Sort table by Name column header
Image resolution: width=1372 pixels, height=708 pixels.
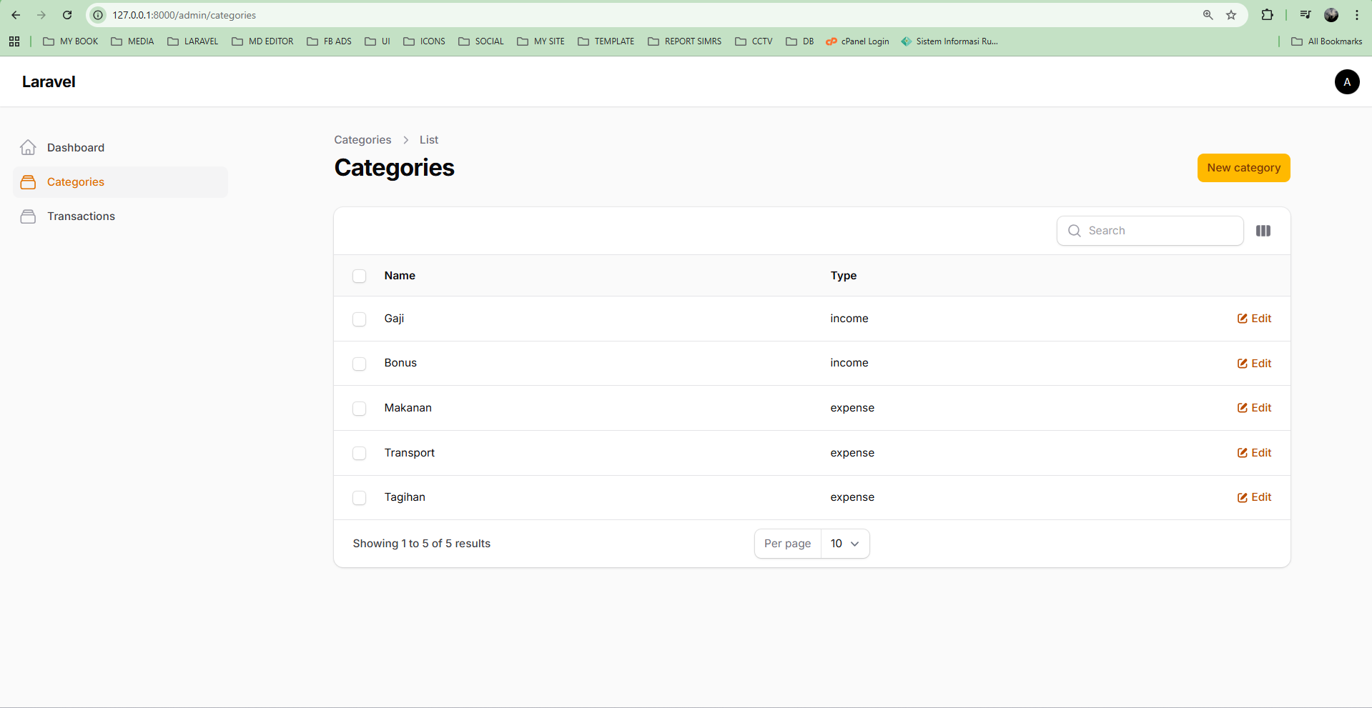tap(400, 276)
